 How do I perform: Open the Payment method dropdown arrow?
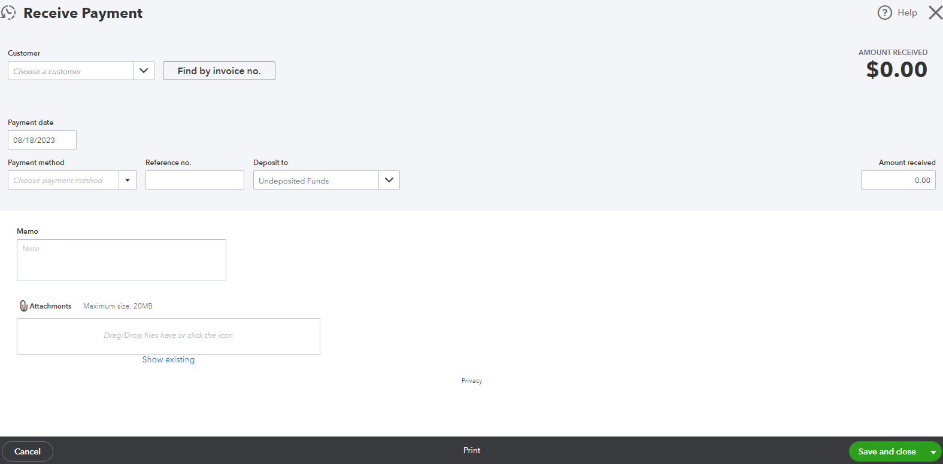click(128, 180)
